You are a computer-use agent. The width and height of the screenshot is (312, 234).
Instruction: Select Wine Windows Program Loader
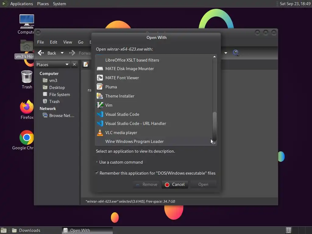[154, 141]
